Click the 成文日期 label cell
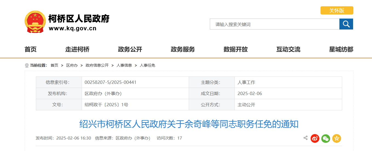Image resolution: width=372 pixels, height=151 pixels. click(x=212, y=93)
